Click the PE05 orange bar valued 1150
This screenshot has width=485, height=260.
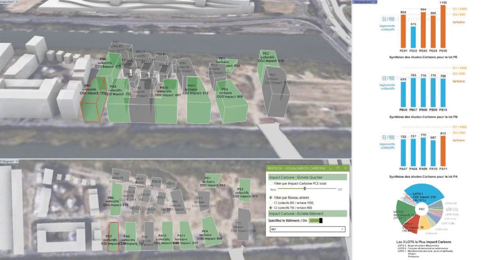[443, 26]
